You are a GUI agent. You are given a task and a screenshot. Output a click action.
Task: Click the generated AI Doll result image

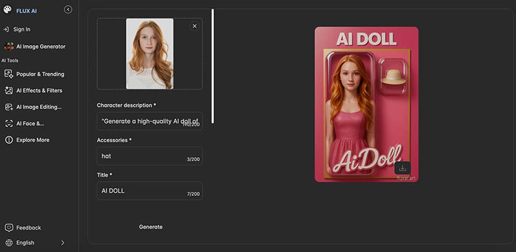click(x=366, y=104)
